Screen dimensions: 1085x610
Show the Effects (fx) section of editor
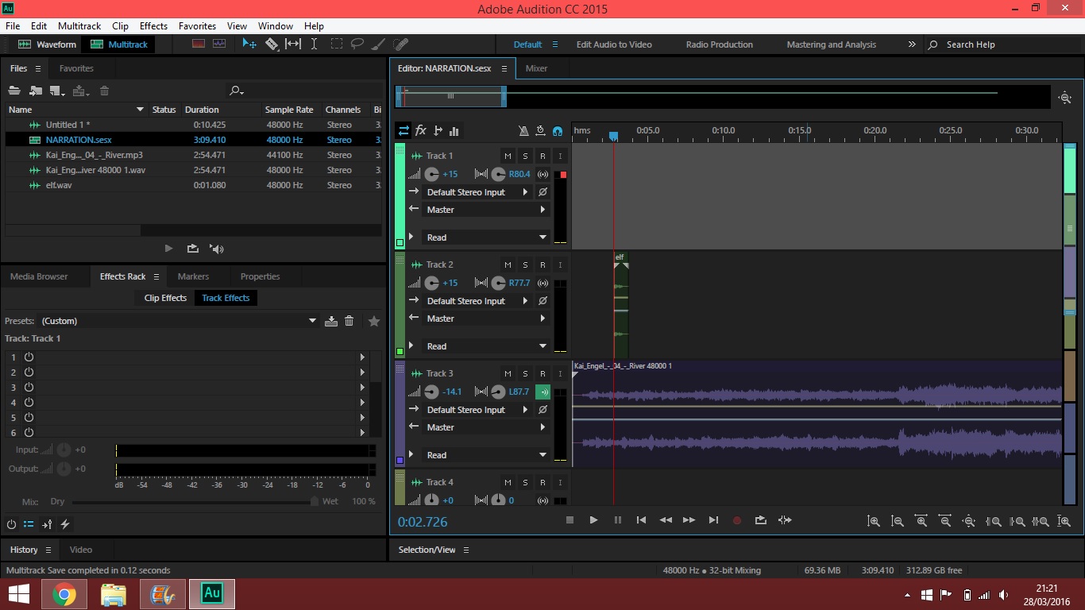[421, 130]
